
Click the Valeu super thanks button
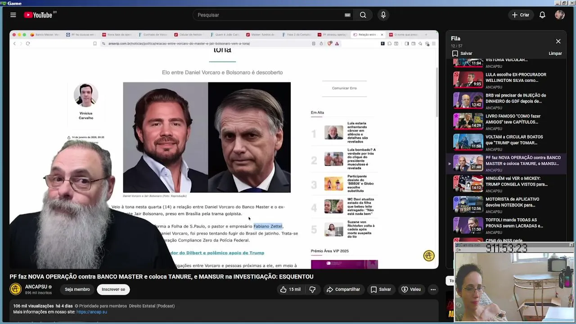[x=411, y=289]
